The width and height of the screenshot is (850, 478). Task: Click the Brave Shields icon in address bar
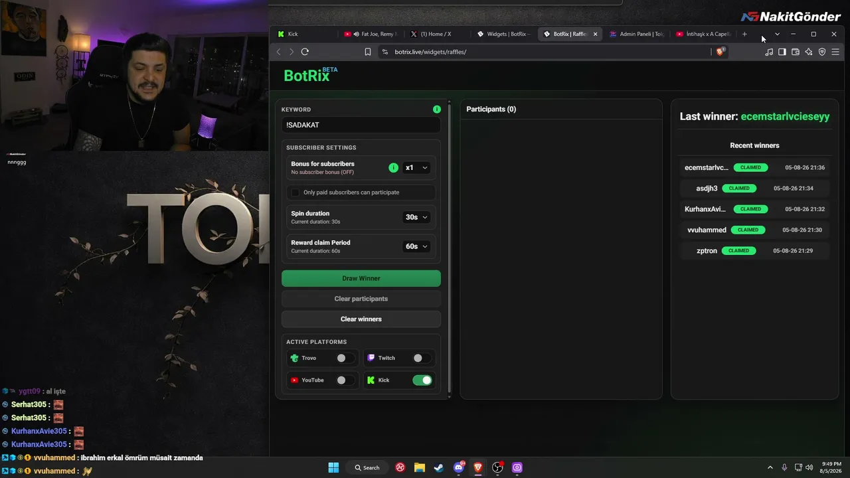721,52
